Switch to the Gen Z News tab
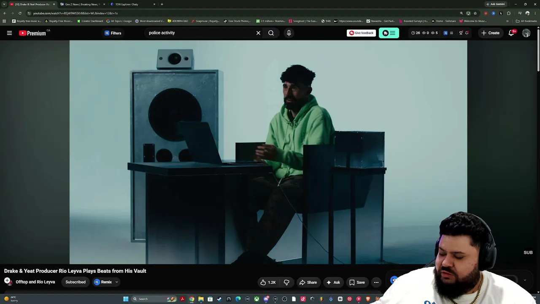 point(82,4)
